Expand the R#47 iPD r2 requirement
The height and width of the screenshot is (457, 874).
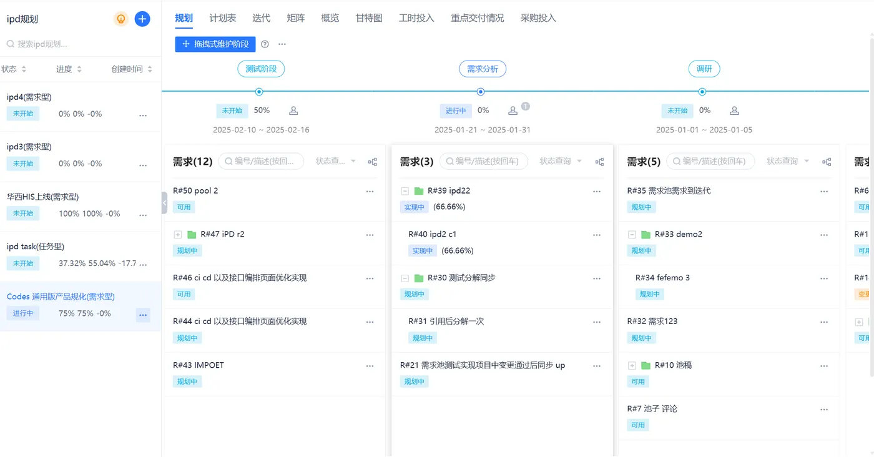pos(177,235)
